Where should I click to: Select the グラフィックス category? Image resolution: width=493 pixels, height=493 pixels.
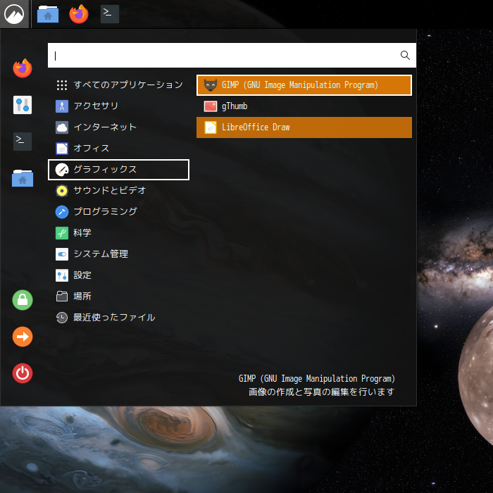118,170
